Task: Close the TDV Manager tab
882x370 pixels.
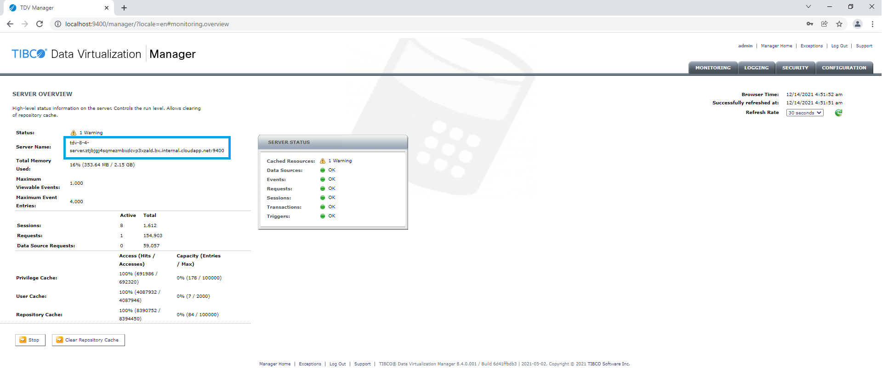Action: point(107,8)
